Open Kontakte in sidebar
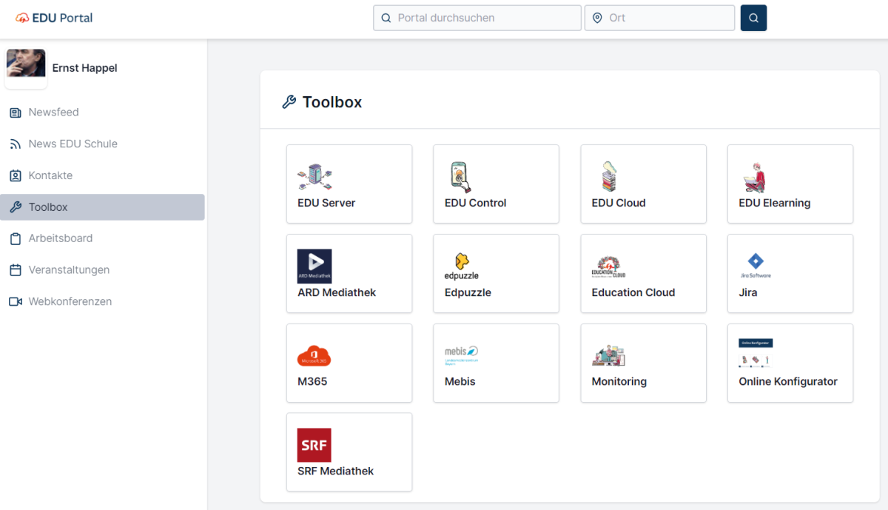Image resolution: width=888 pixels, height=510 pixels. click(50, 175)
